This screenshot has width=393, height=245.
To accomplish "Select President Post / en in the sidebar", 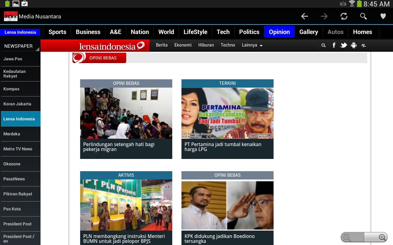I will pos(20,238).
